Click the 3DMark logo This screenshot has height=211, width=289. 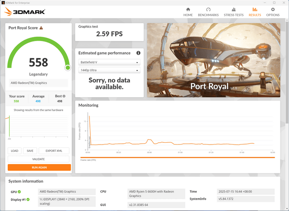tap(25, 12)
